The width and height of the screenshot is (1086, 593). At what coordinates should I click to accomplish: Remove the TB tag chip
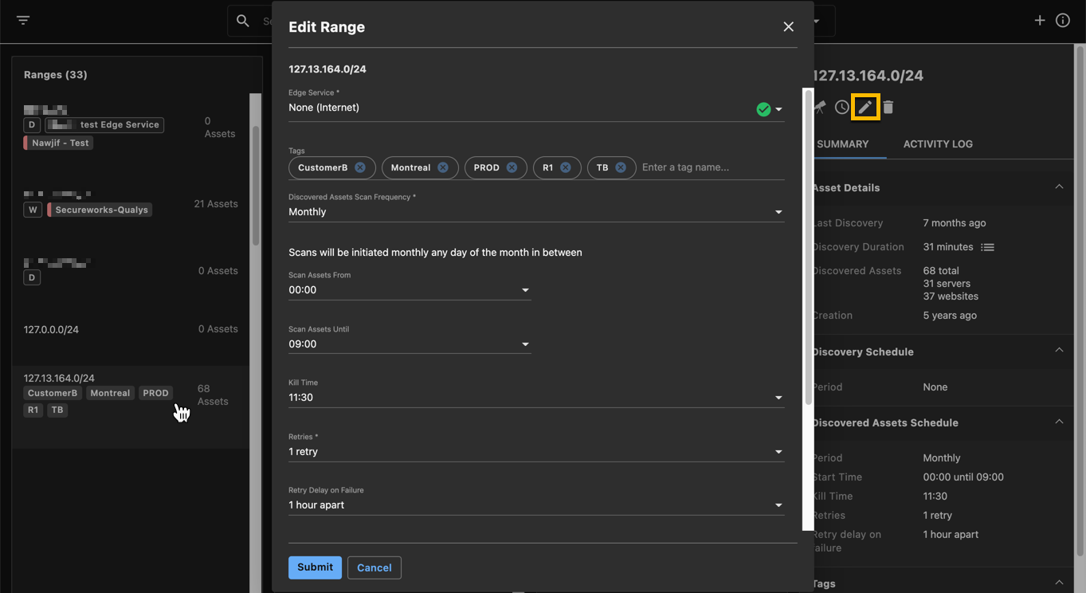[621, 167]
